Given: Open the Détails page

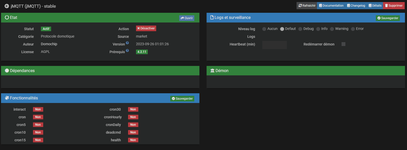Looking at the screenshot, I should click(x=375, y=6).
